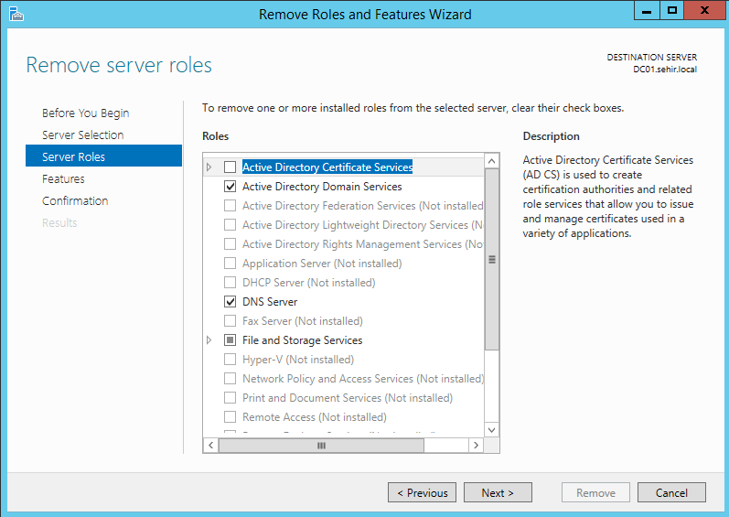Viewport: 729px width, 517px height.
Task: Expand Active Directory Certificate Services node
Action: 209,167
